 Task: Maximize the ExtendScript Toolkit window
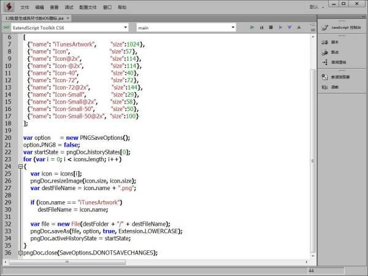[x=343, y=4]
